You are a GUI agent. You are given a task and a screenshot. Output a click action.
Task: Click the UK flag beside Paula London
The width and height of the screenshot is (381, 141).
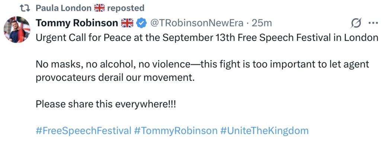99,8
